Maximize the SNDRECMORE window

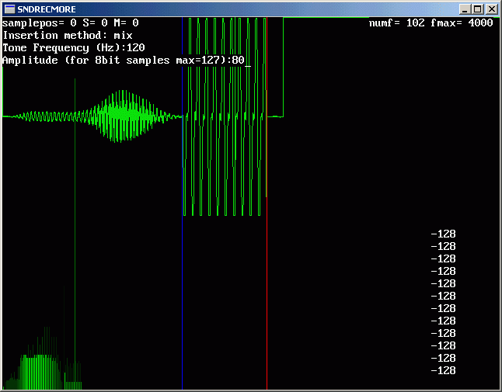[x=477, y=9]
